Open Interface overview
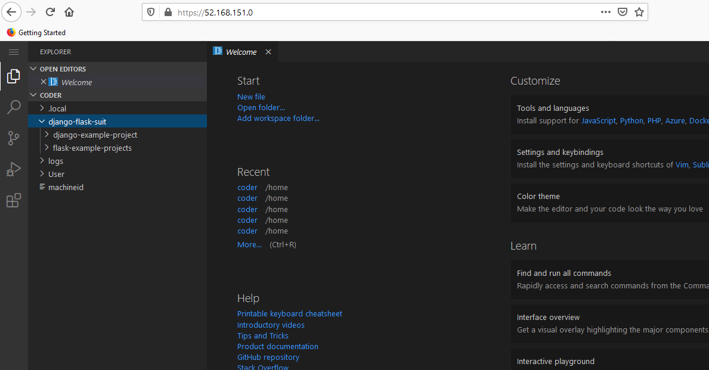Screen dimensions: 709x370 609,324
